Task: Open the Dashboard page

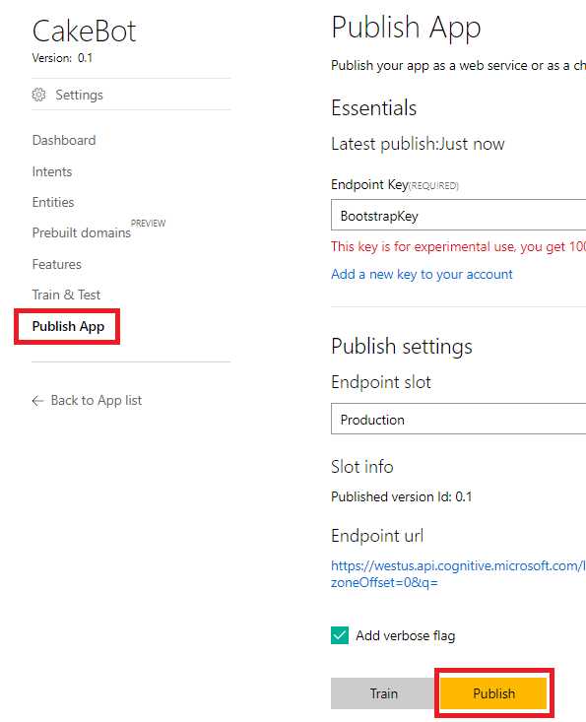Action: coord(64,140)
